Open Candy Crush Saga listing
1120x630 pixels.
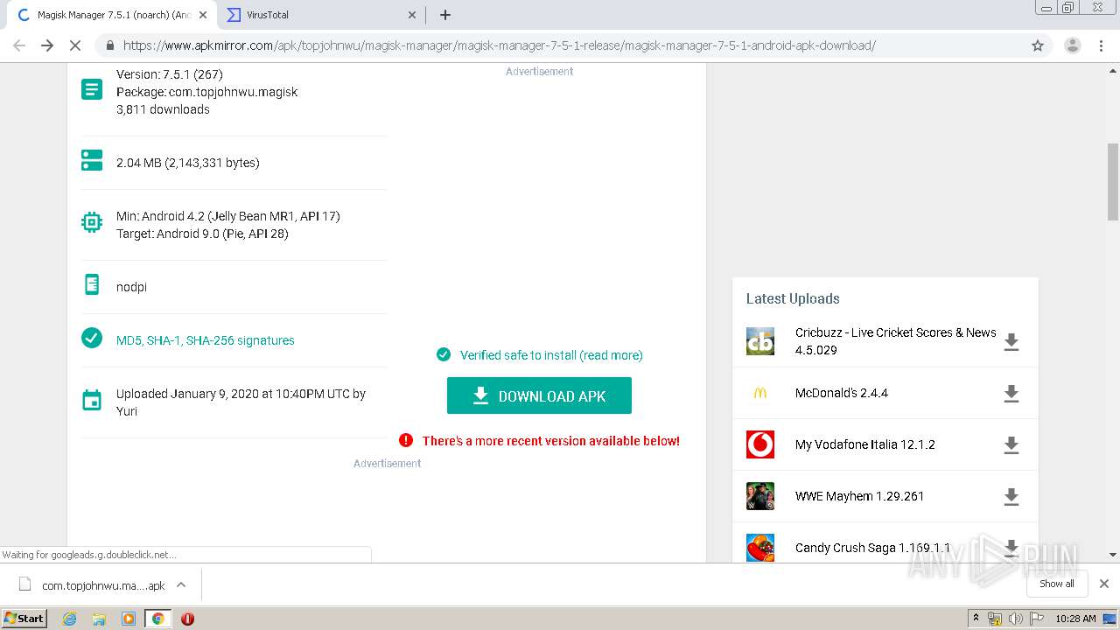pos(872,548)
